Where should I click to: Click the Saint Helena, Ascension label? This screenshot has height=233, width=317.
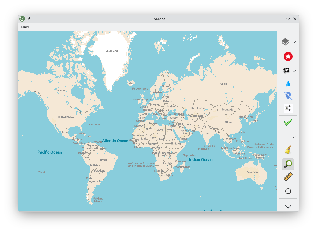click(x=141, y=165)
